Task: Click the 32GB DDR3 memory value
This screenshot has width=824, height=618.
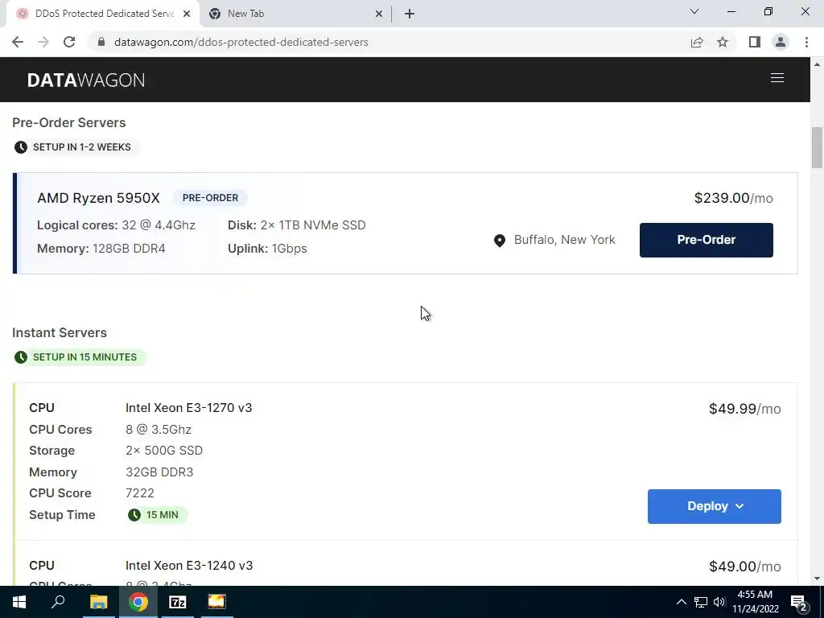Action: [x=159, y=472]
